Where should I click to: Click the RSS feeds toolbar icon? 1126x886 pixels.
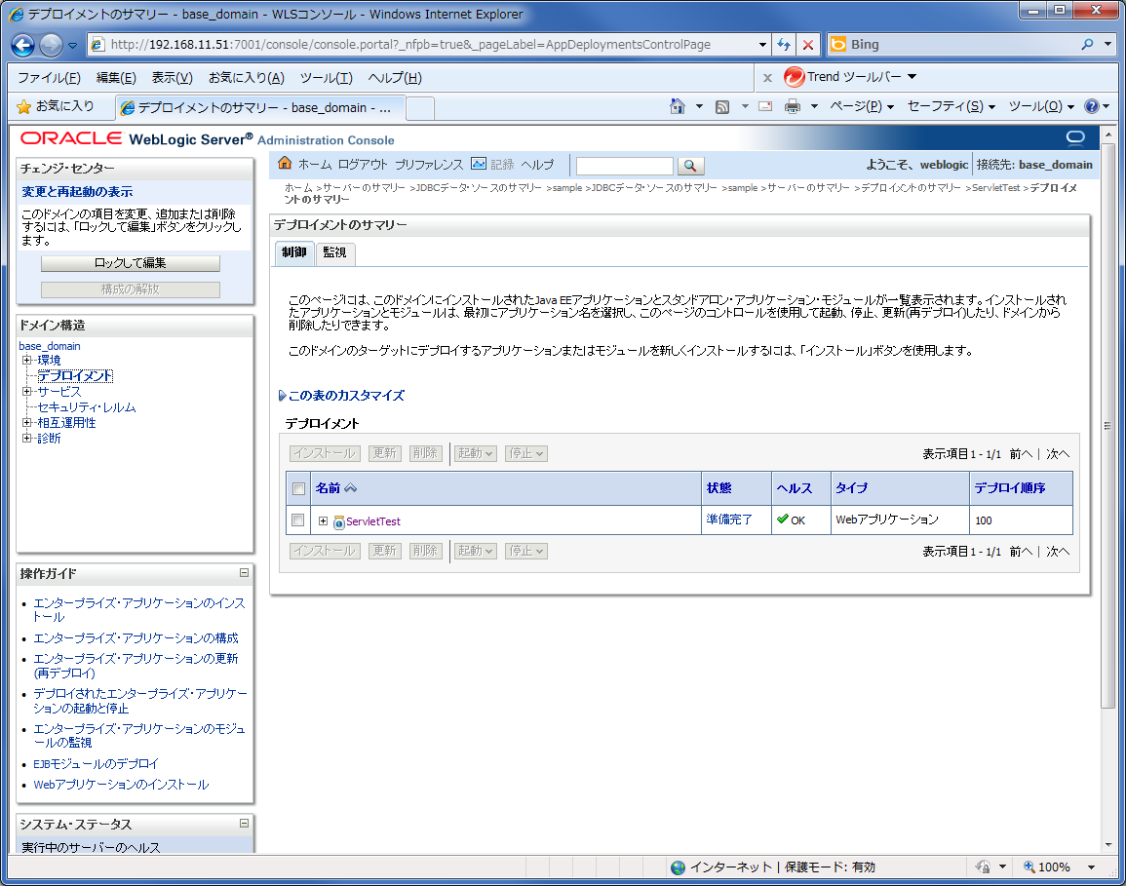[x=722, y=107]
